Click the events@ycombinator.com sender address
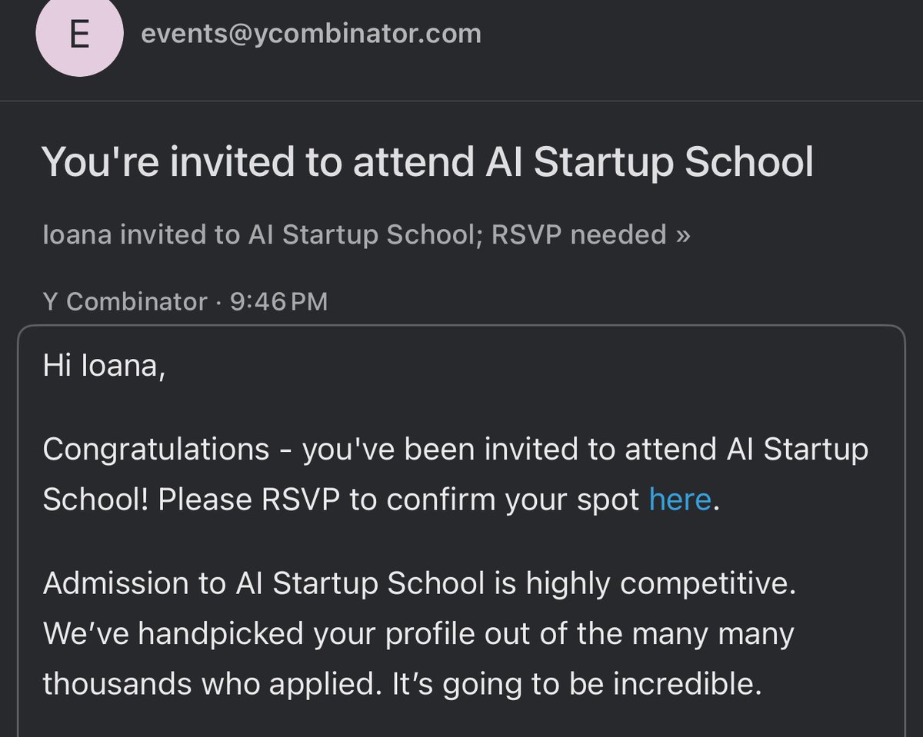The image size is (923, 737). click(x=311, y=34)
